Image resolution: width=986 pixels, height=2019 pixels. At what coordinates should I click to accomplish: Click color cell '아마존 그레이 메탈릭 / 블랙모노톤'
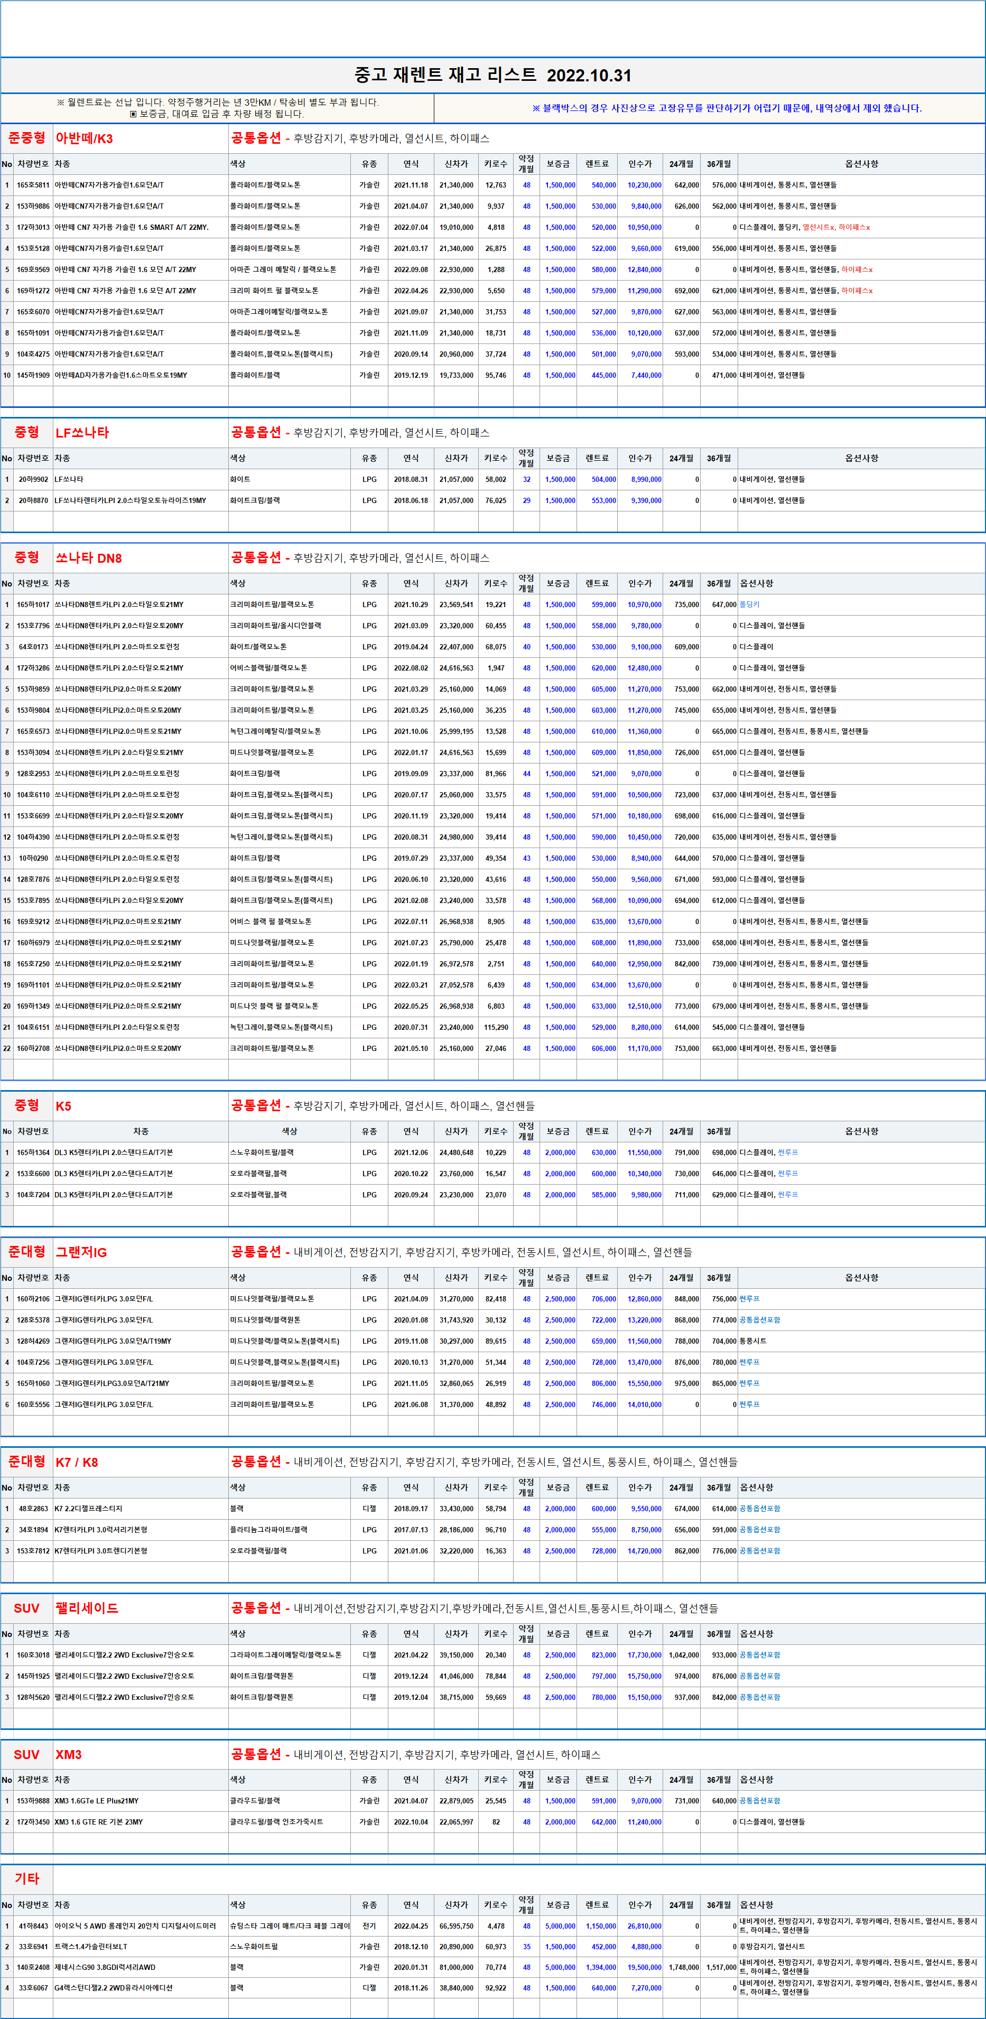(283, 271)
